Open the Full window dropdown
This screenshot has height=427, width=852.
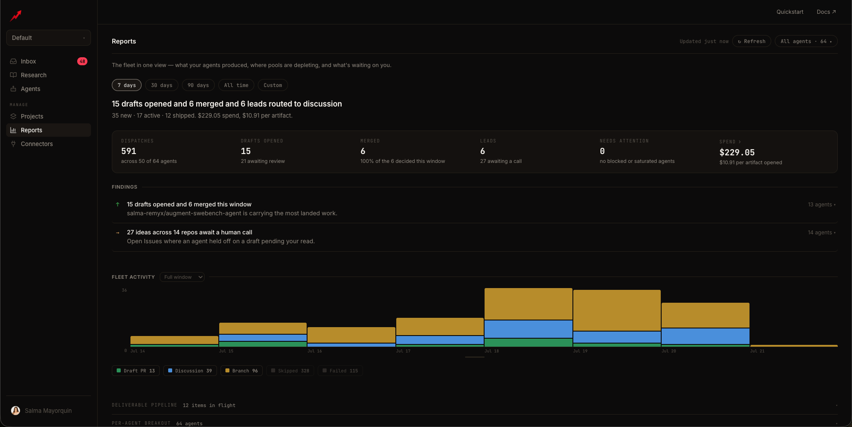182,277
